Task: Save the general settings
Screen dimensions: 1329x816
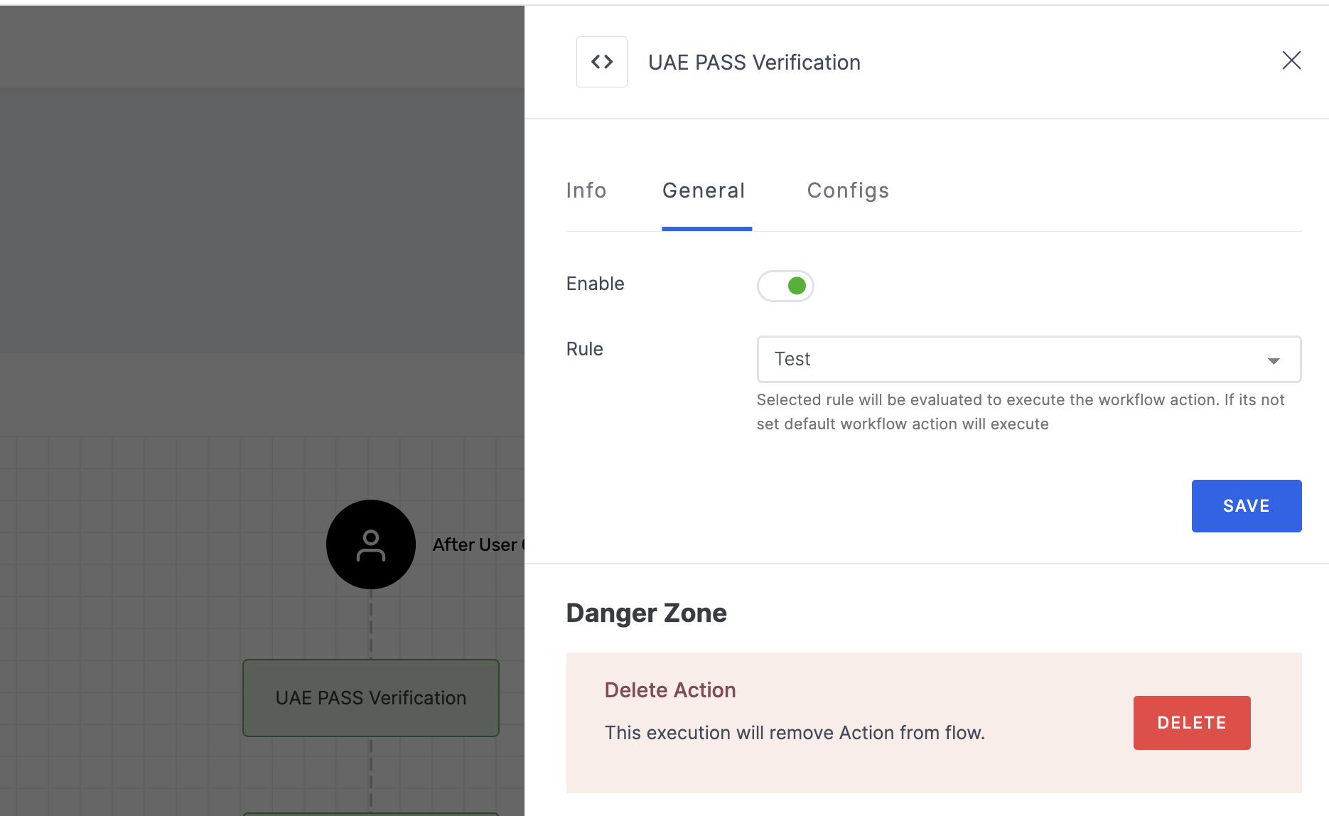Action: [1247, 506]
